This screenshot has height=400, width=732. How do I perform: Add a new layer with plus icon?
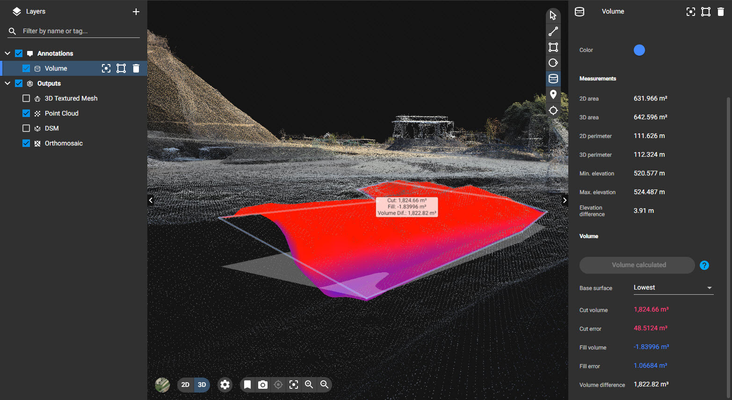(136, 12)
